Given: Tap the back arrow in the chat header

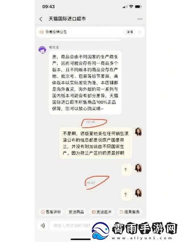Looking at the screenshot, I should click(x=41, y=19).
